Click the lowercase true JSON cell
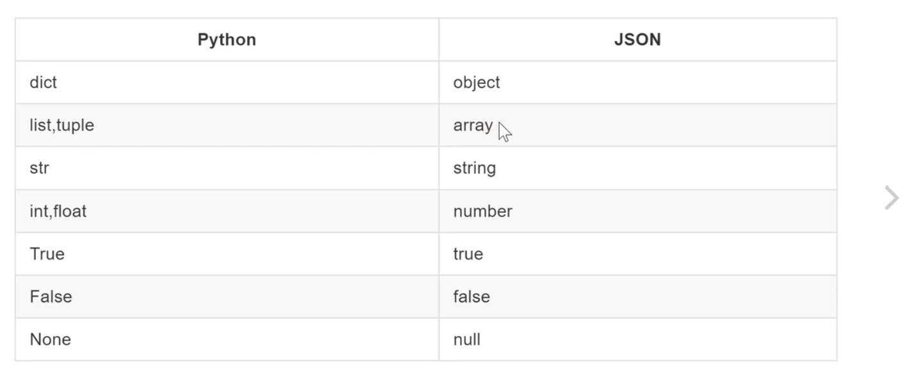 click(x=468, y=254)
